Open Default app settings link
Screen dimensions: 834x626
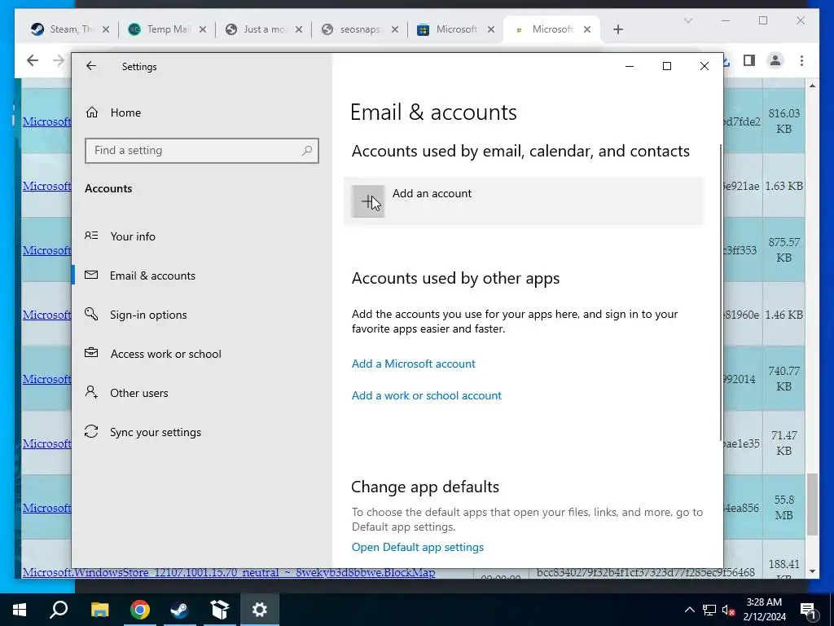click(x=418, y=547)
